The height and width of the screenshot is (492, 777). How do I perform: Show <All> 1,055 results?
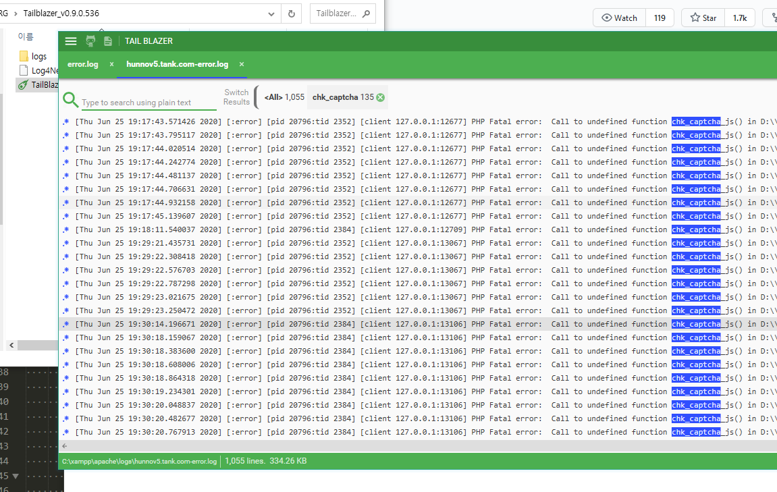[284, 97]
